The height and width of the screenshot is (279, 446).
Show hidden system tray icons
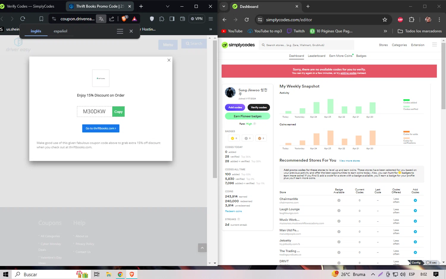coord(373,274)
